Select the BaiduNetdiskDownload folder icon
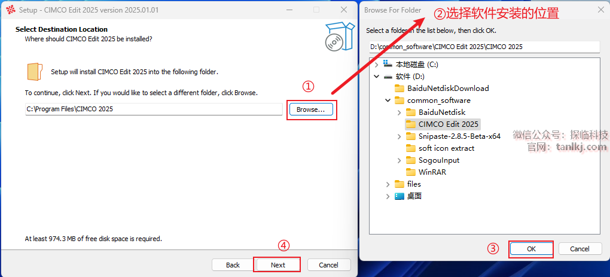610x277 pixels. tap(399, 88)
